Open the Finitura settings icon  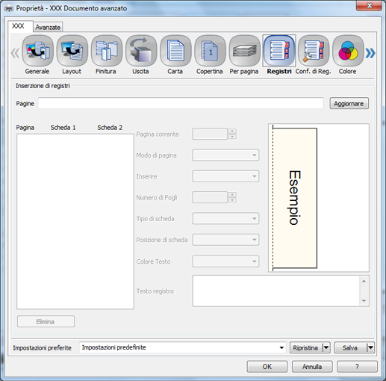[107, 51]
